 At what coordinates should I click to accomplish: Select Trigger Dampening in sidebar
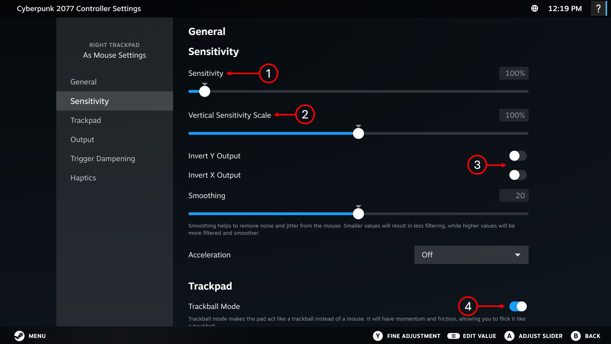click(x=115, y=159)
